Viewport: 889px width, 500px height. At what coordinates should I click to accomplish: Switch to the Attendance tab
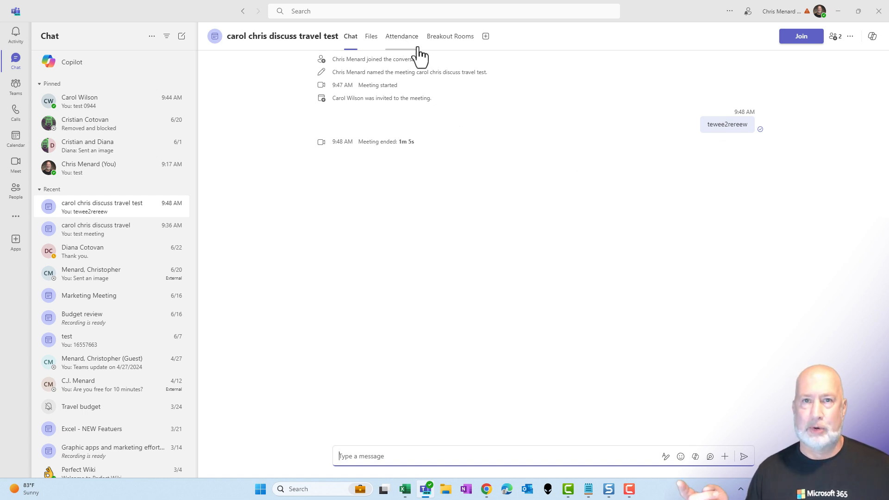401,36
